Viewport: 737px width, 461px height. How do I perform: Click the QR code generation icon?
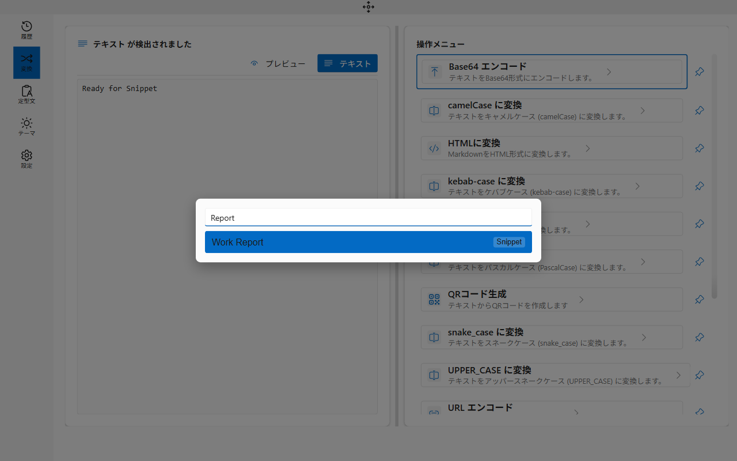434,299
